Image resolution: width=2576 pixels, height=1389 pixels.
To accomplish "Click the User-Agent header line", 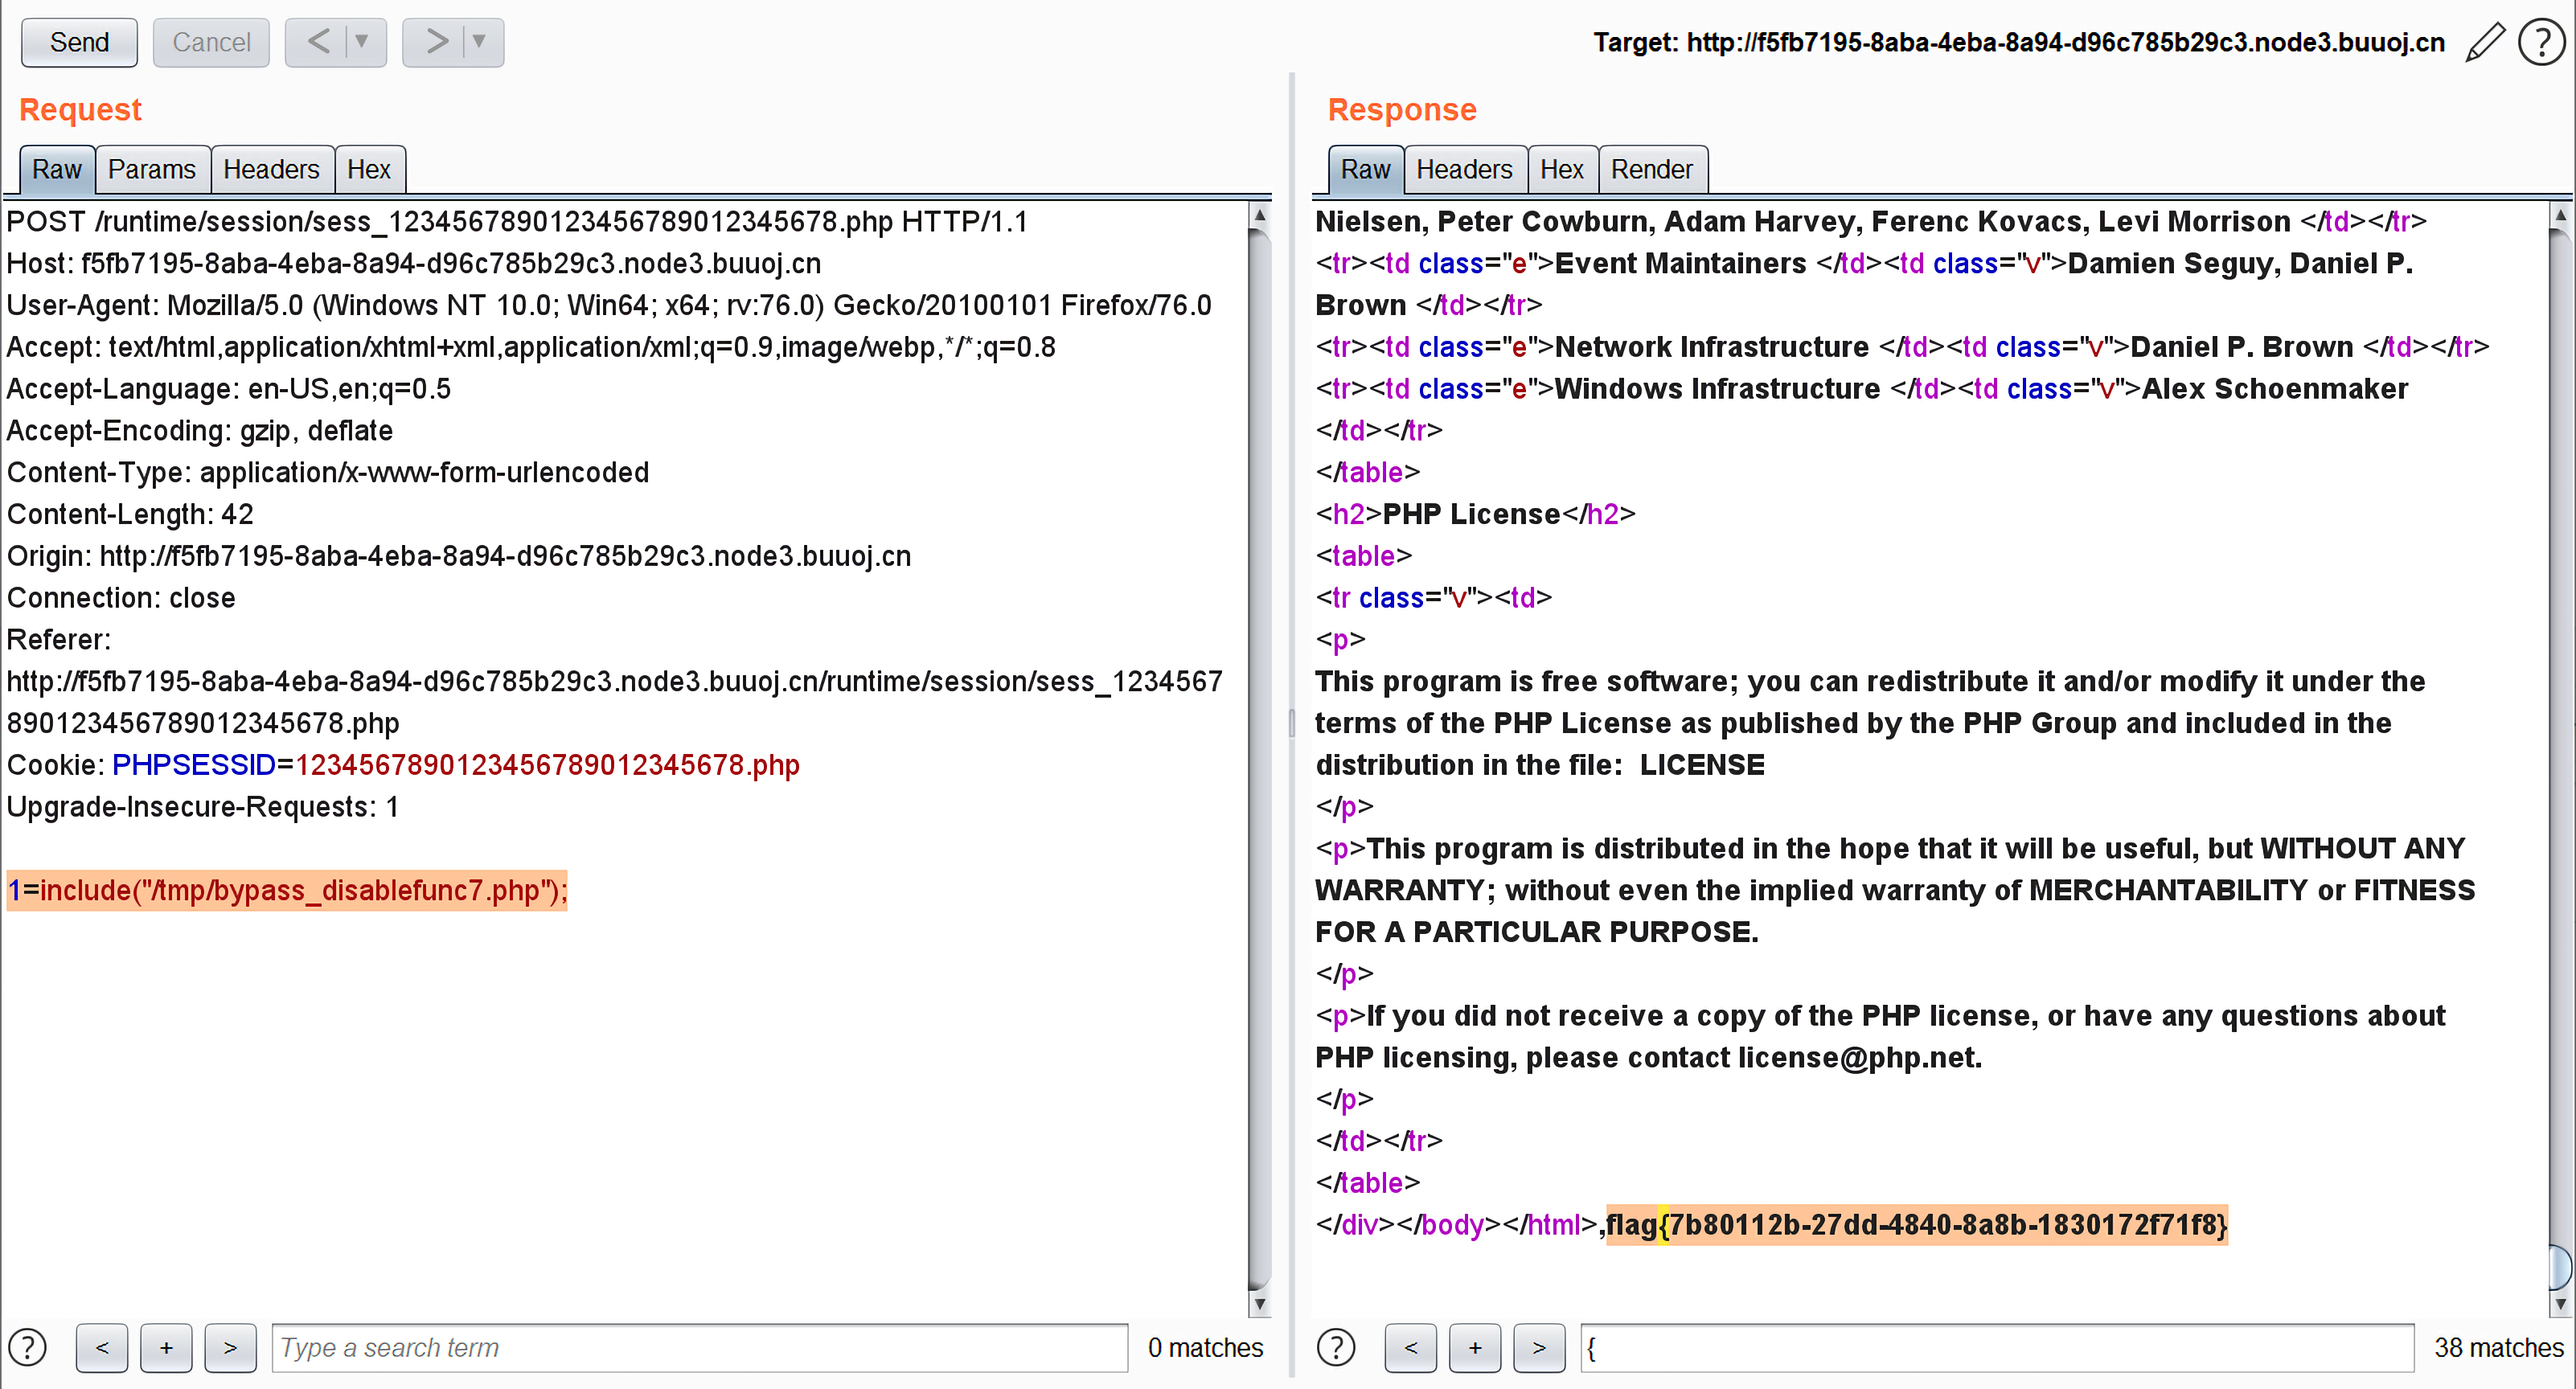I will point(609,305).
